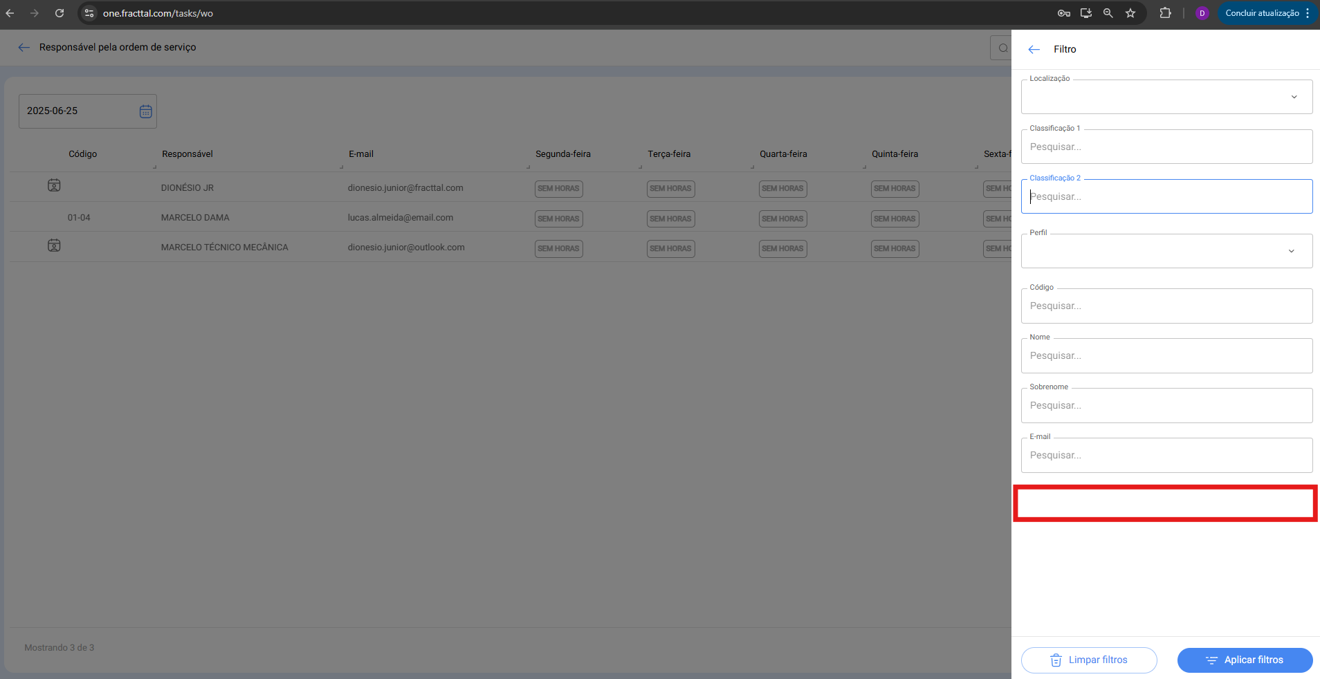The height and width of the screenshot is (679, 1320).
Task: Select the MARCELO DAMA row name
Action: (x=195, y=218)
